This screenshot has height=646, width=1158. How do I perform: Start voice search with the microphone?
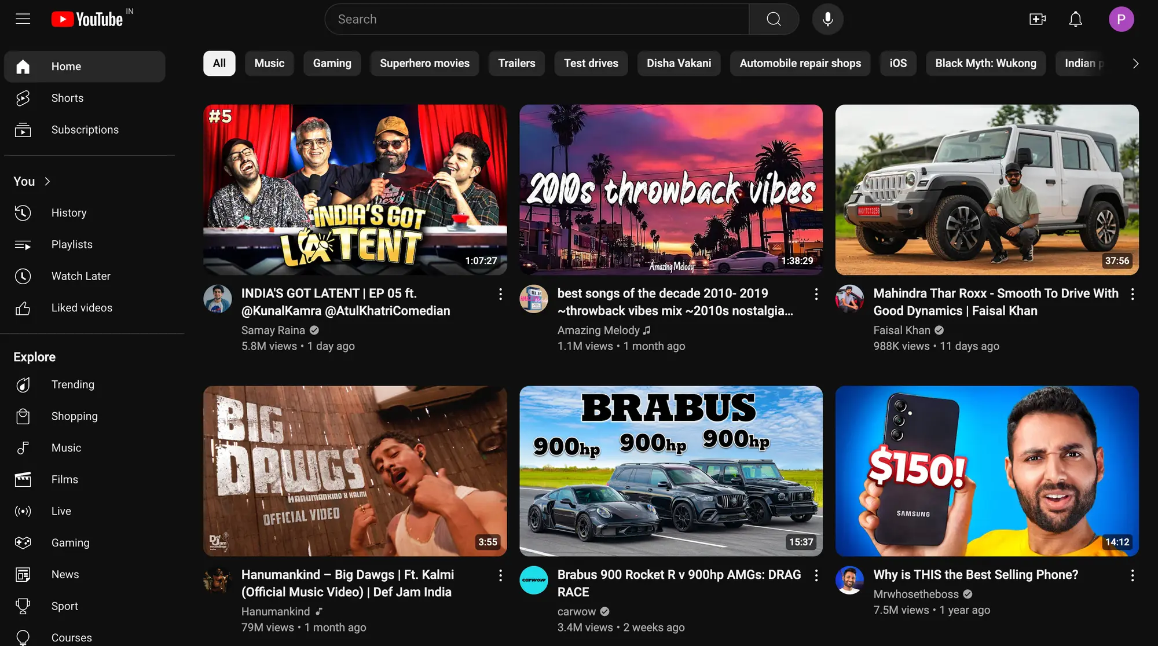point(827,19)
